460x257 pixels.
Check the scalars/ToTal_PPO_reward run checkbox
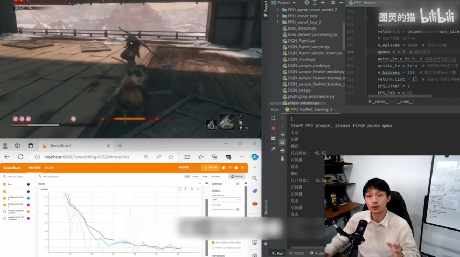[x=5, y=218]
